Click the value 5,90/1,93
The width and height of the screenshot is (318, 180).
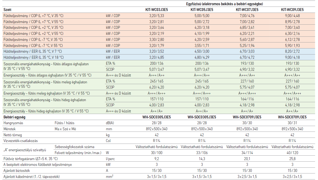coord(292,46)
